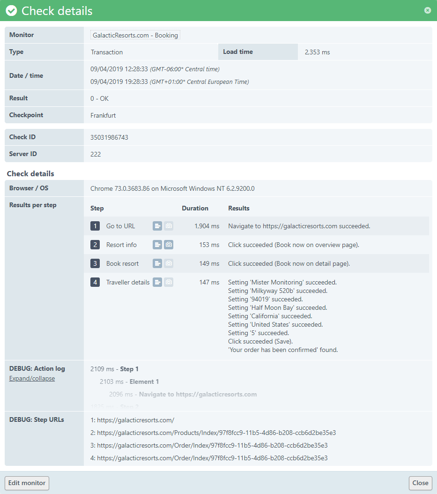437x494 pixels.
Task: Click step URL 4 with Order/Index
Action: click(209, 458)
